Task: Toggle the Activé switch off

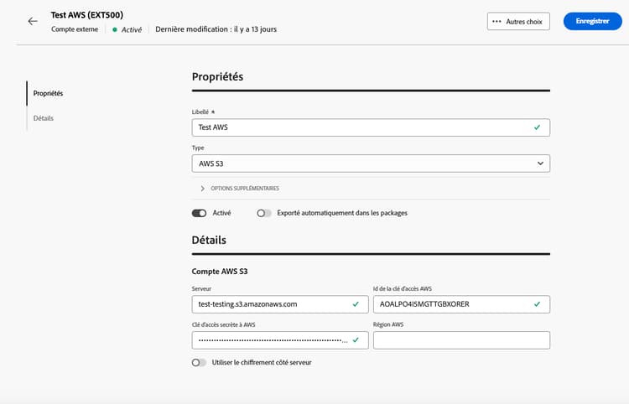Action: [x=199, y=213]
